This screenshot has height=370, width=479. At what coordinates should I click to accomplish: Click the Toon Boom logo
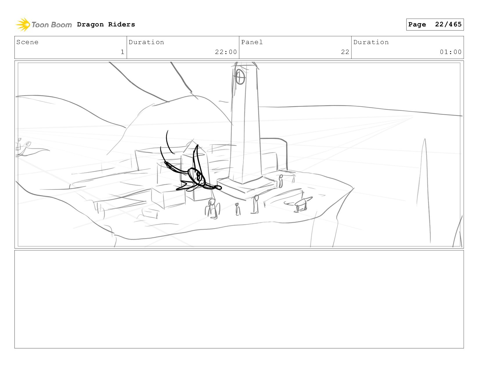click(x=44, y=25)
